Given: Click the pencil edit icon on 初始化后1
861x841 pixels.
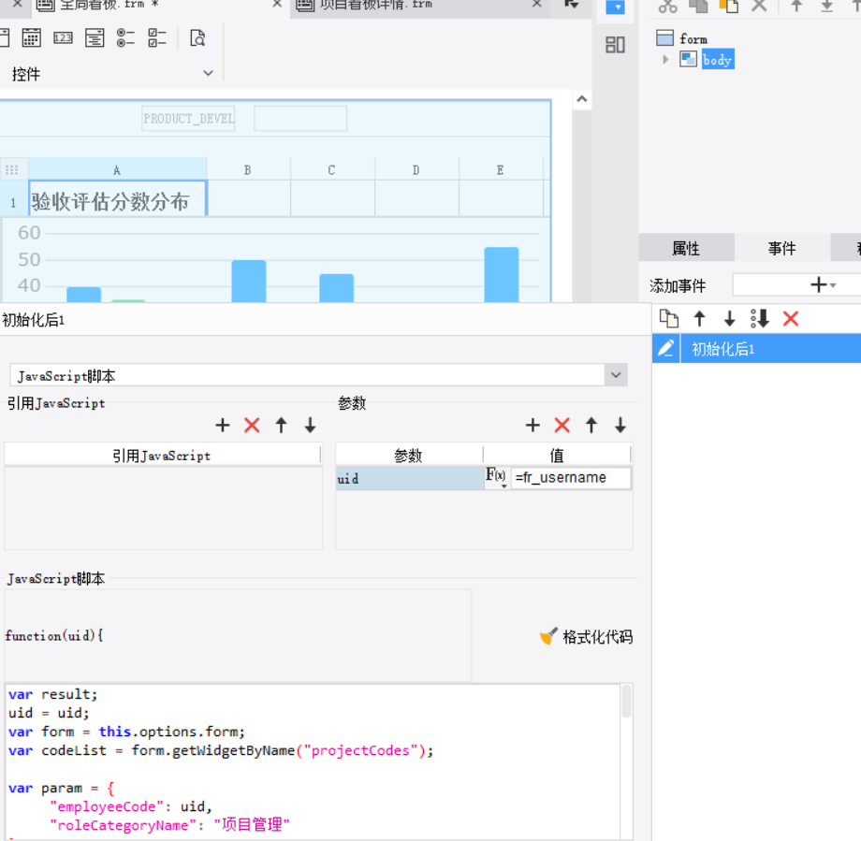Looking at the screenshot, I should click(665, 347).
